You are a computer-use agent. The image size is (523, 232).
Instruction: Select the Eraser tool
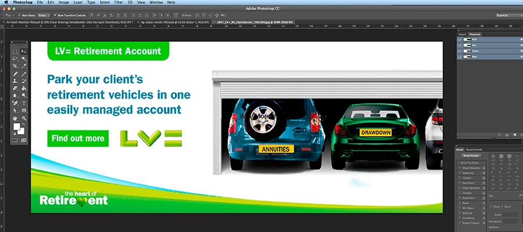pyautogui.click(x=15, y=88)
